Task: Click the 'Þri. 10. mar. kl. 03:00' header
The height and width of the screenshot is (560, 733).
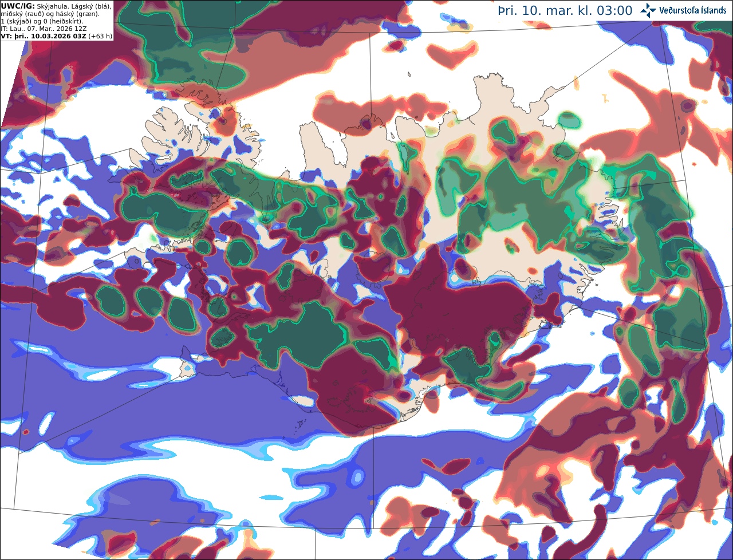Action: pyautogui.click(x=565, y=11)
